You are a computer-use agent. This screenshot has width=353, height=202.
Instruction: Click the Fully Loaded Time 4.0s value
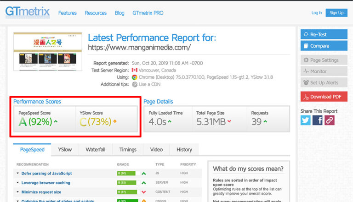click(x=157, y=122)
